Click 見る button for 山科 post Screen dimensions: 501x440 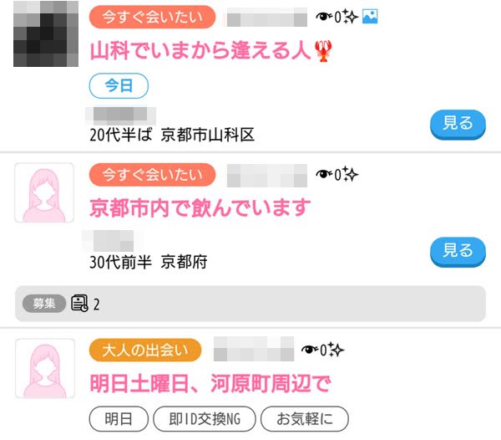click(x=458, y=125)
